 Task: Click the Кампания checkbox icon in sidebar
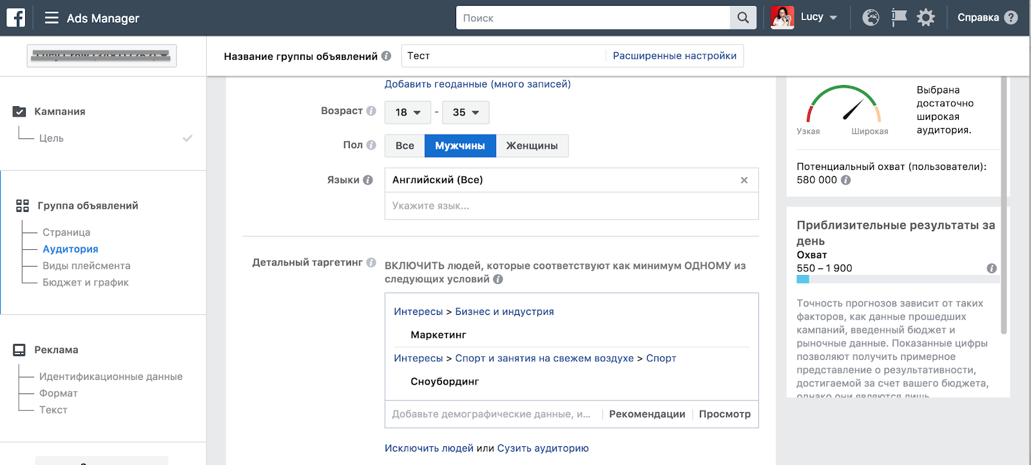pyautogui.click(x=19, y=111)
